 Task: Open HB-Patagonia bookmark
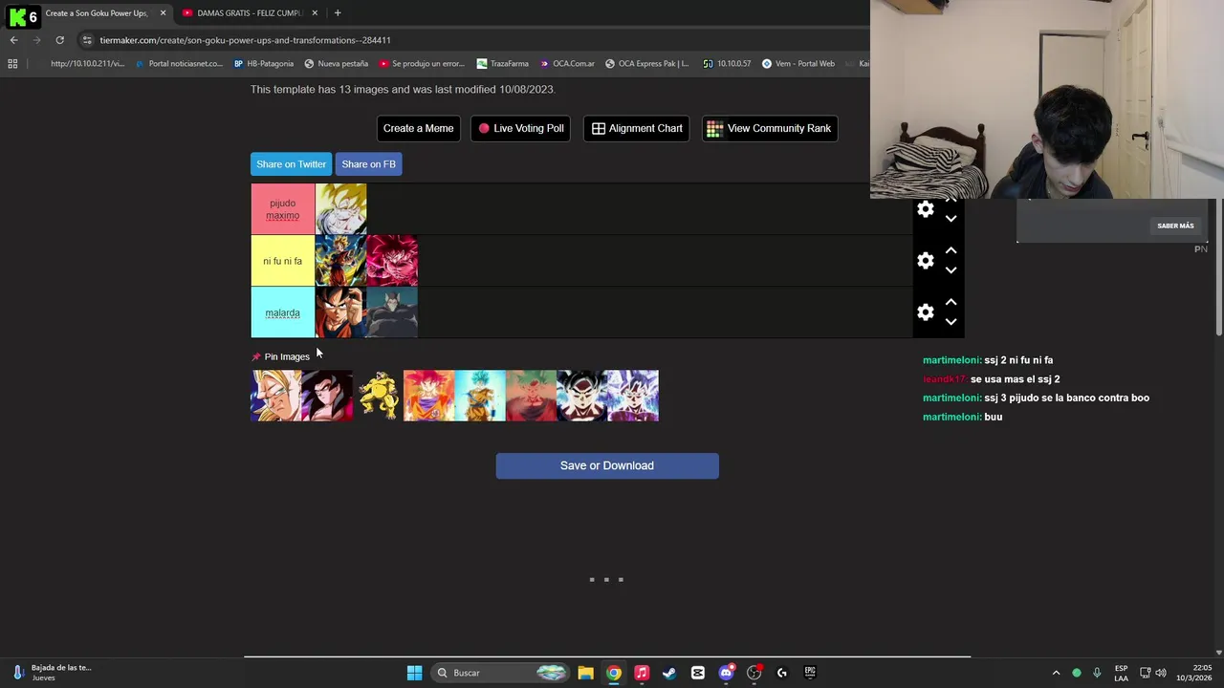point(264,64)
